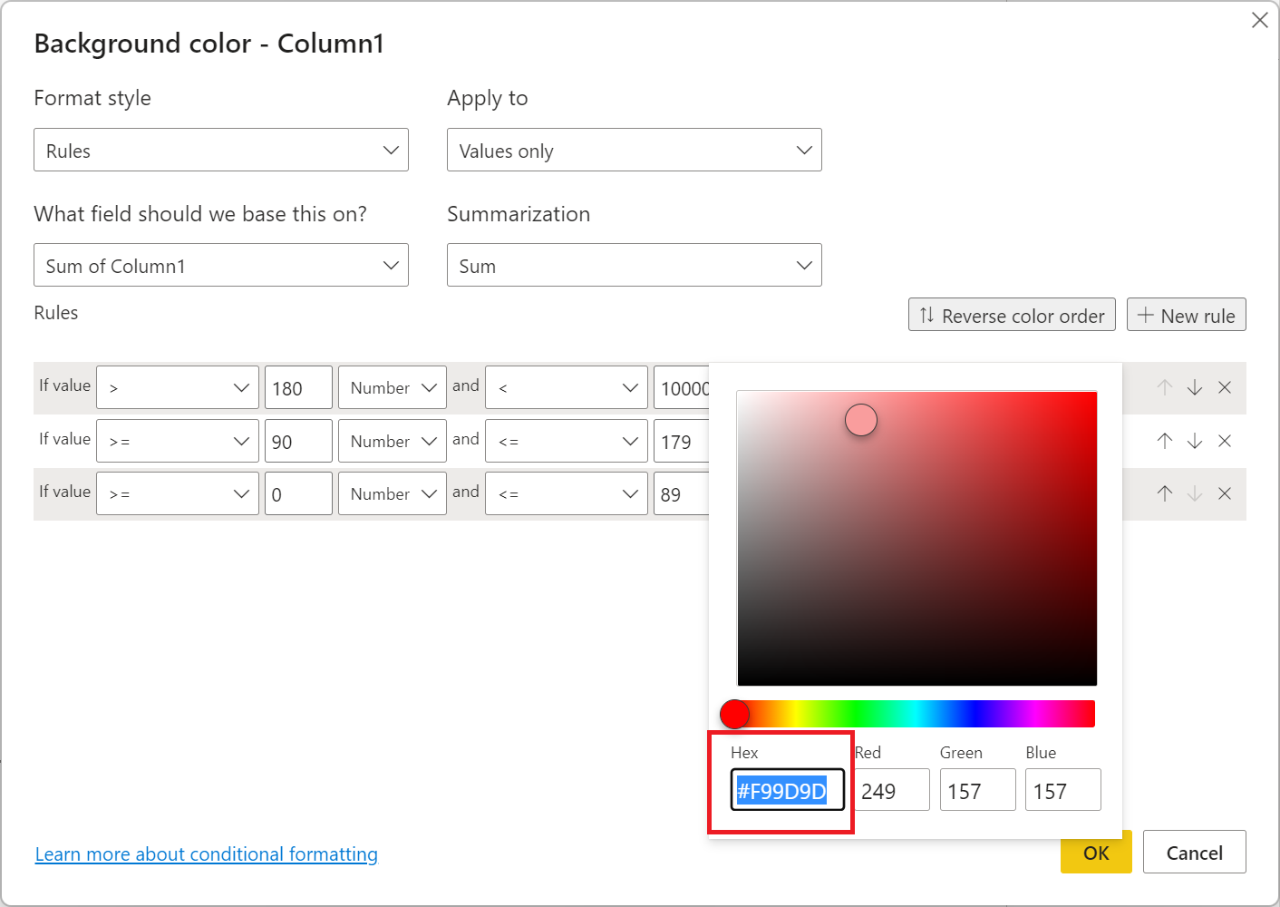
Task: Click the Hex field containing #F99D9D
Action: click(x=788, y=789)
